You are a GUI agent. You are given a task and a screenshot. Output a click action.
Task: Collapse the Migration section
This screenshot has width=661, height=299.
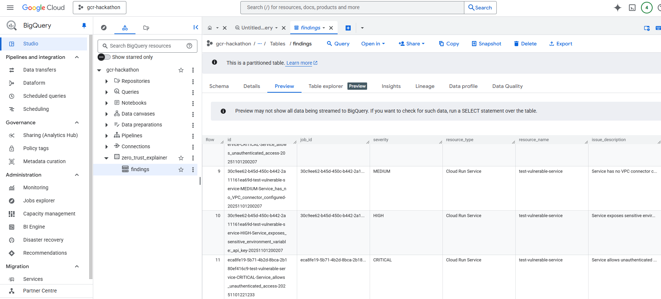tap(77, 266)
